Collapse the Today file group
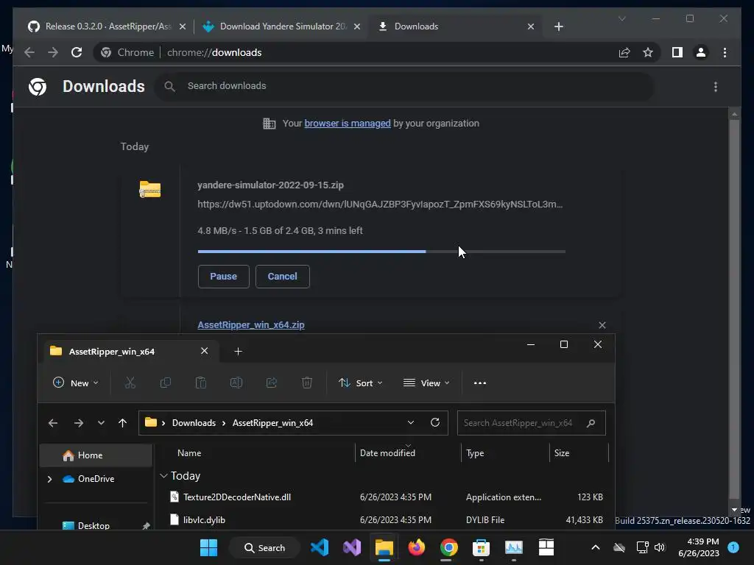This screenshot has width=754, height=565. (x=164, y=476)
